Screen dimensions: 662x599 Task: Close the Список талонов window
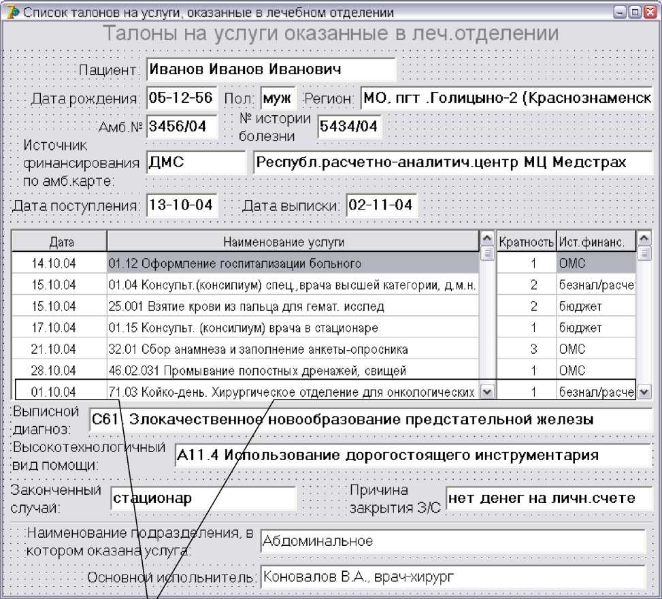coord(649,12)
